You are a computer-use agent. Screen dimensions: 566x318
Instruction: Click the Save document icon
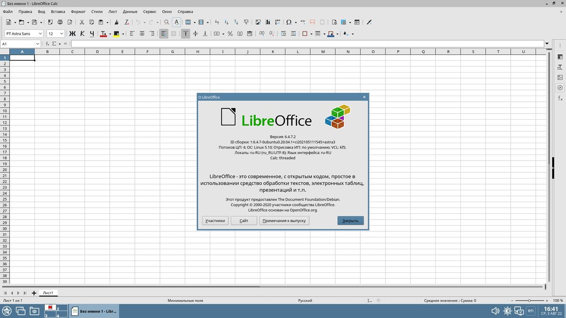[34, 22]
